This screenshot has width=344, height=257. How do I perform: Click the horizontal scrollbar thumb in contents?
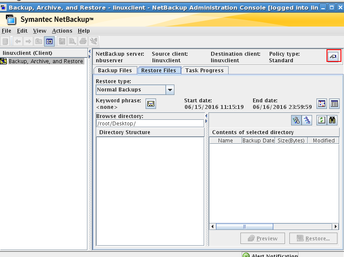[245, 227]
